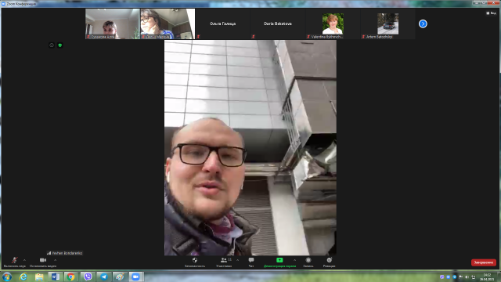This screenshot has width=501, height=282.
Task: Open the Reactions menu
Action: tap(329, 262)
